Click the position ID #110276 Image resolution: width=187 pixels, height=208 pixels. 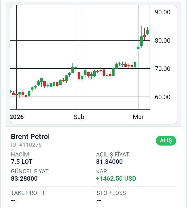[x=26, y=145]
